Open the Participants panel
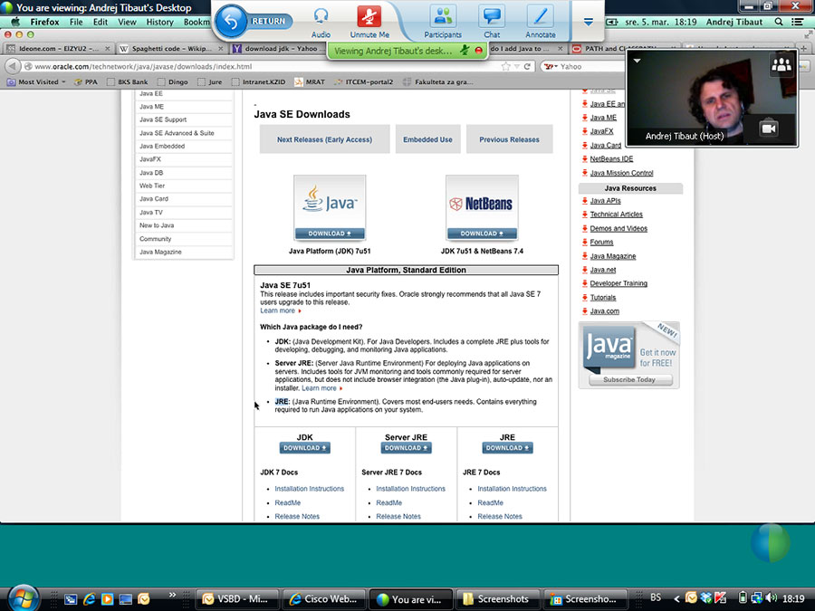 pos(442,23)
